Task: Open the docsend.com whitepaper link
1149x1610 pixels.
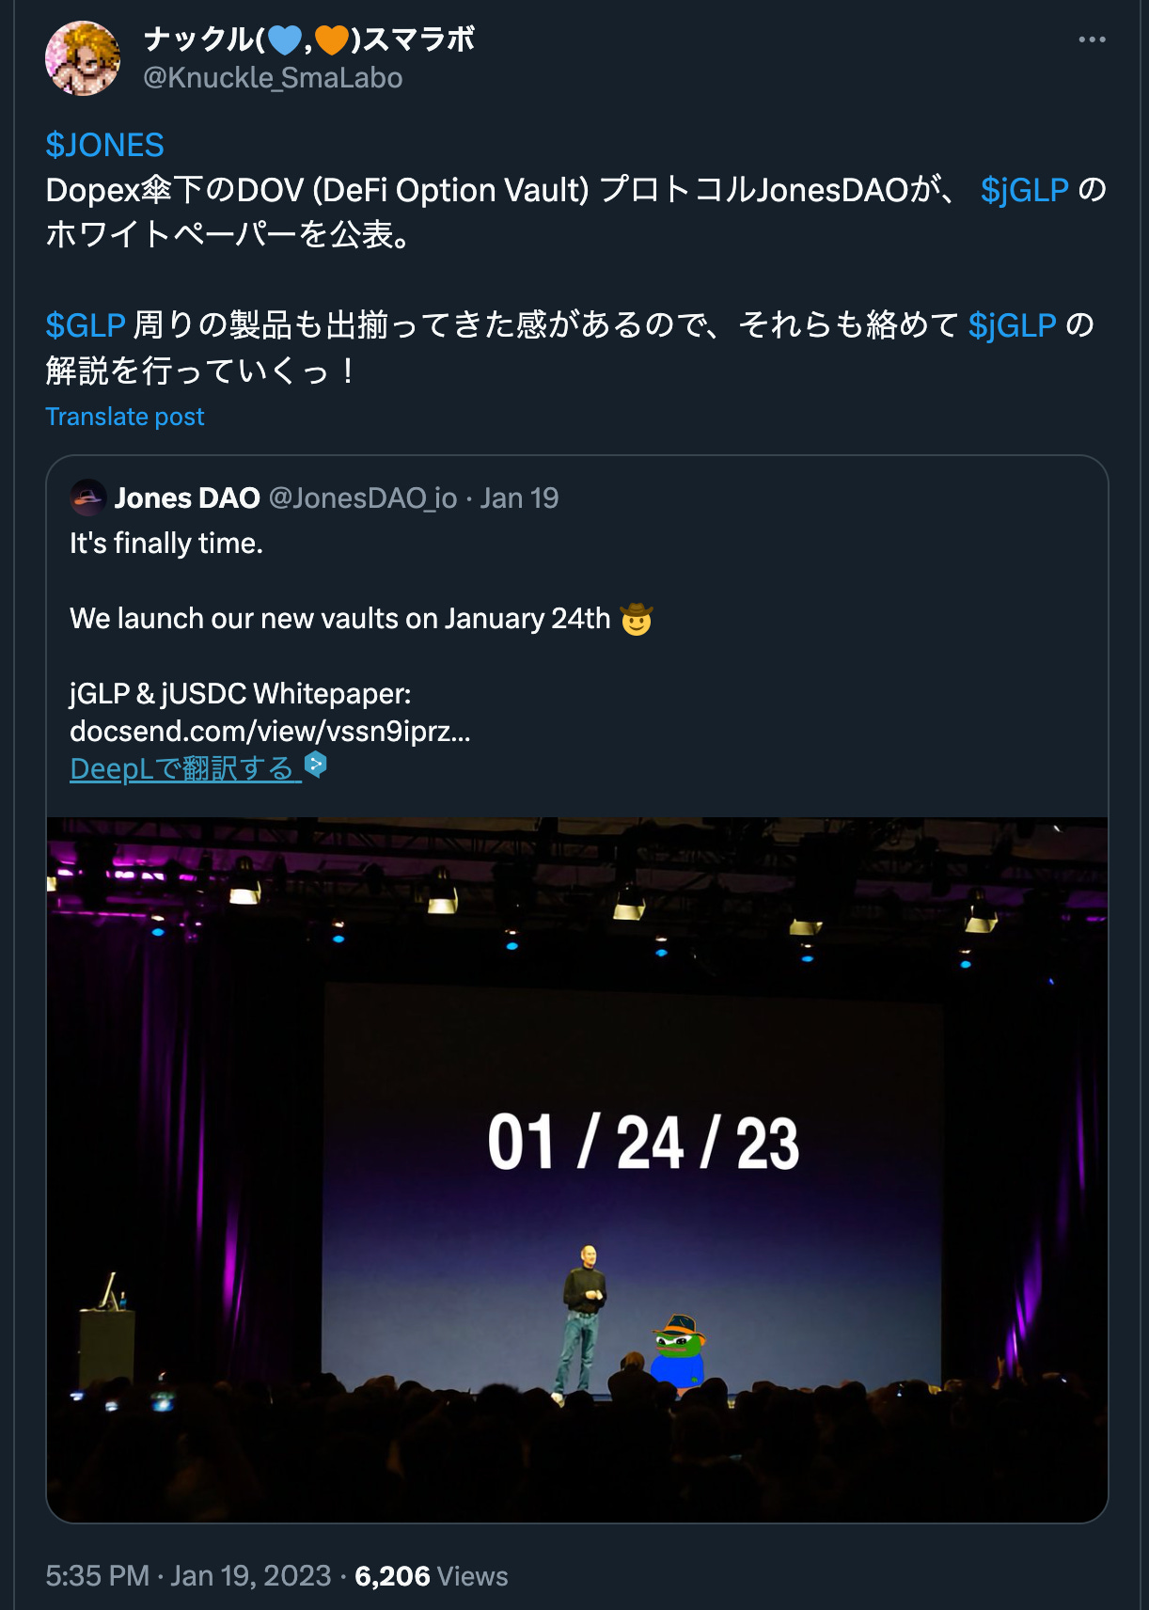Action: tap(270, 731)
